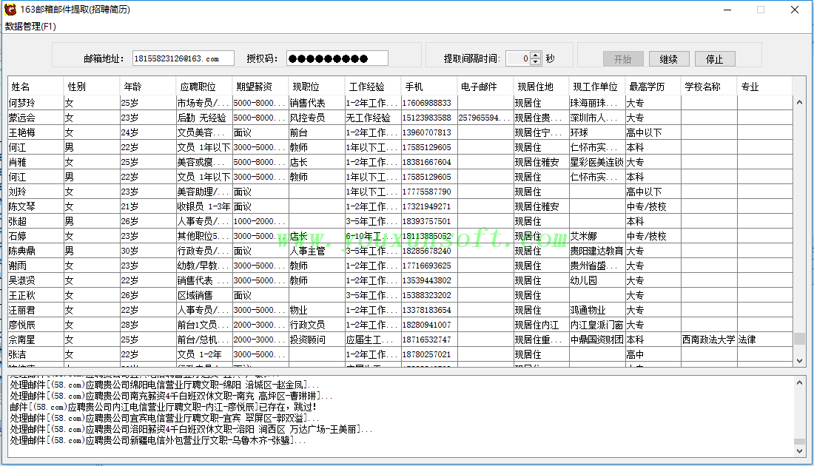Click log line mentioning 赵金凤
This screenshot has width=814, height=466.
[x=164, y=385]
